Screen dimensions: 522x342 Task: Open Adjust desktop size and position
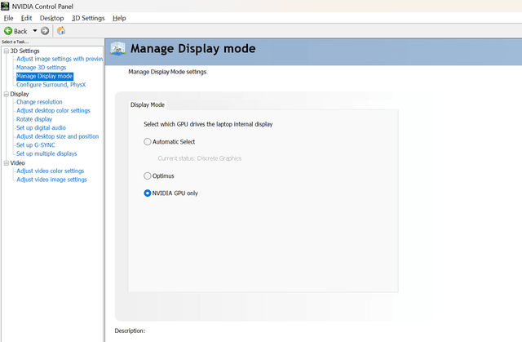click(58, 136)
